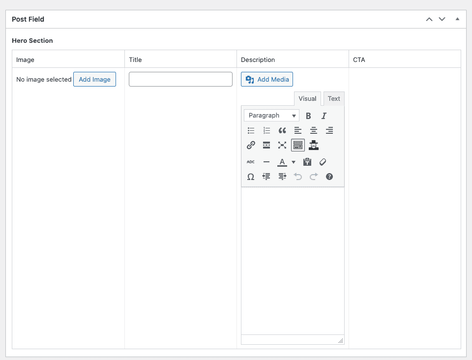Move Post Field panel up
Image resolution: width=472 pixels, height=360 pixels.
[429, 19]
